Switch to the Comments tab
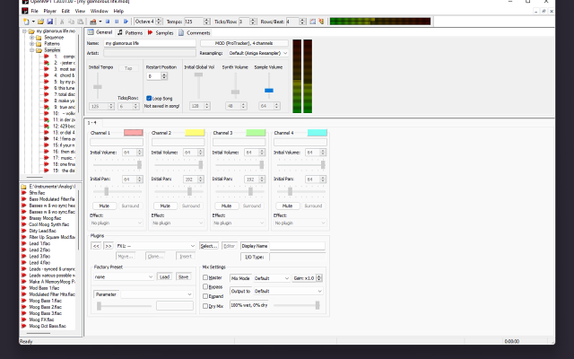 click(x=195, y=32)
